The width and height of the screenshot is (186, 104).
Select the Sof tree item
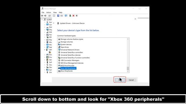coord(51,62)
